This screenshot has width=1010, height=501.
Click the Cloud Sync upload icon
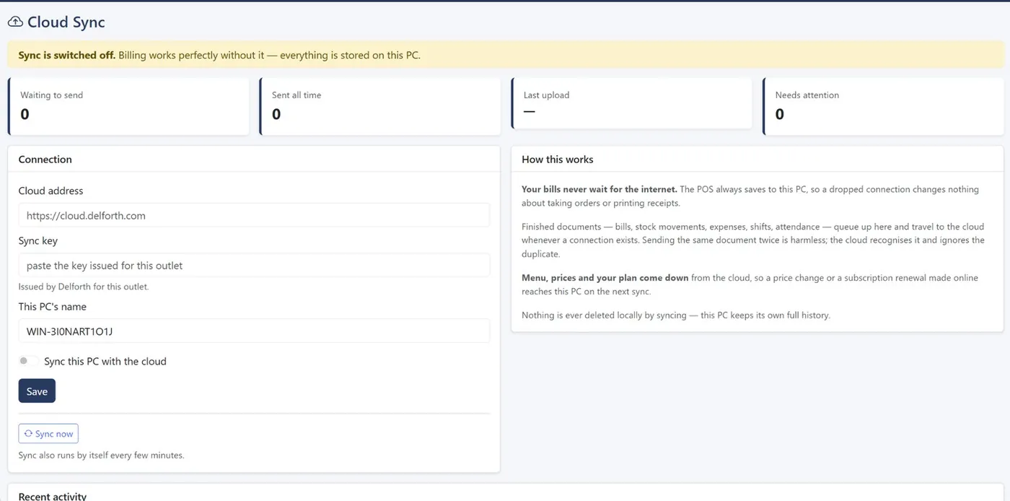tap(15, 22)
